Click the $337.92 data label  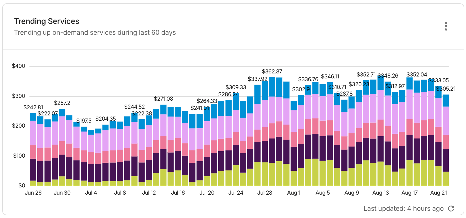click(x=257, y=79)
